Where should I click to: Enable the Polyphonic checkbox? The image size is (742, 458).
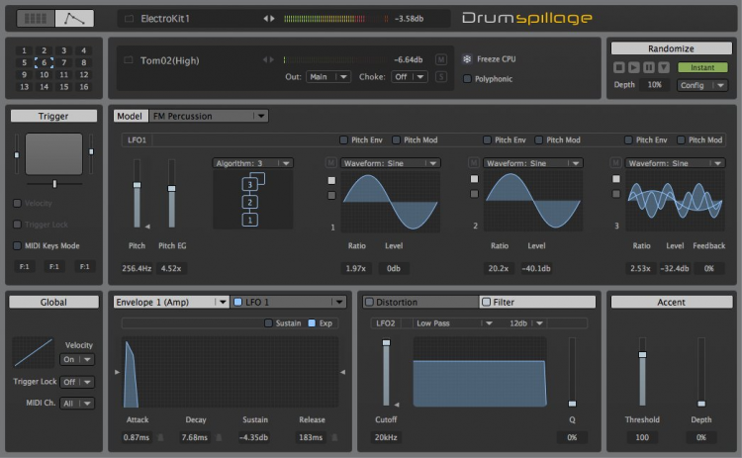(x=467, y=78)
